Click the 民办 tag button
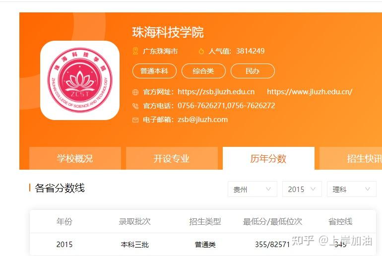The height and width of the screenshot is (256, 382). pyautogui.click(x=253, y=71)
